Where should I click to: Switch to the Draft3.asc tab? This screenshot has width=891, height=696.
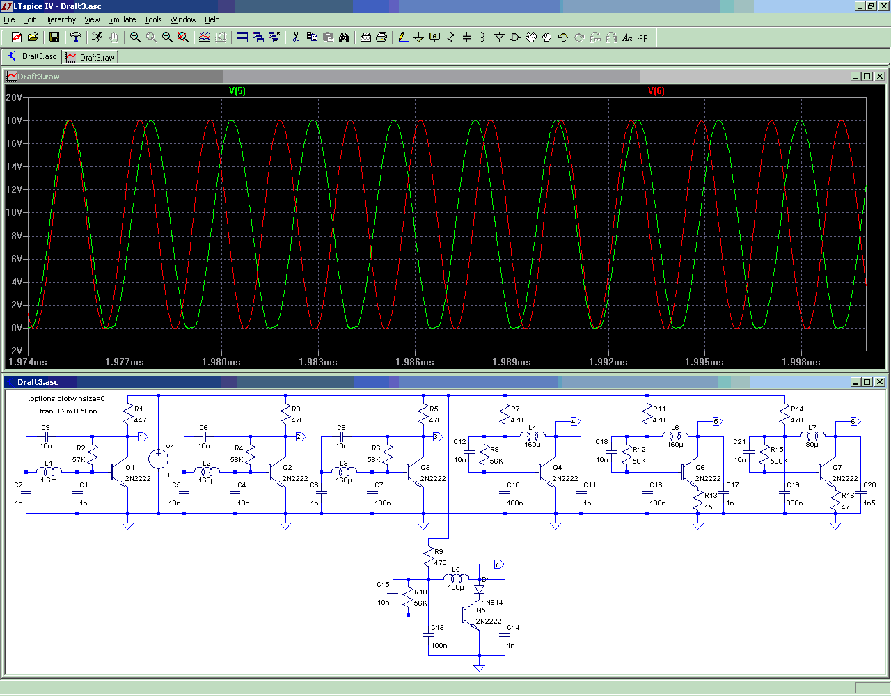click(x=33, y=56)
